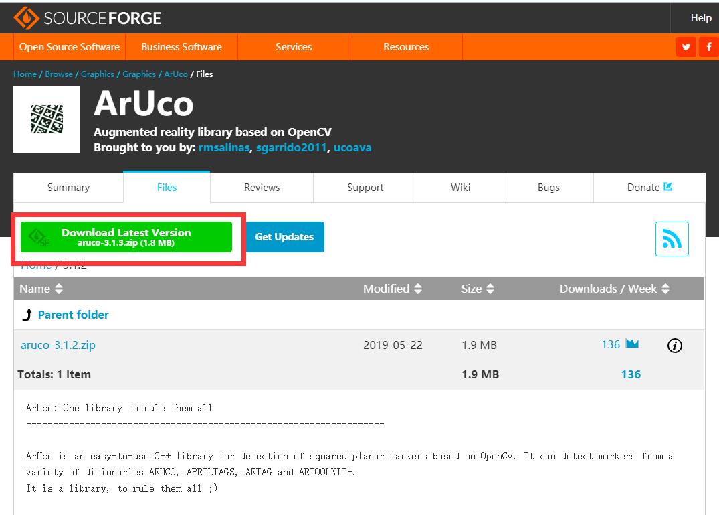Click the ArUco project thumbnail image

click(47, 119)
